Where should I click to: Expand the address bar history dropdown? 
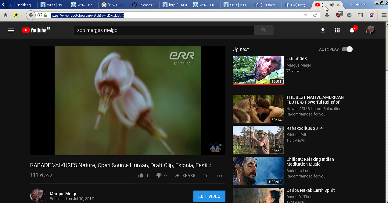[x=306, y=15]
